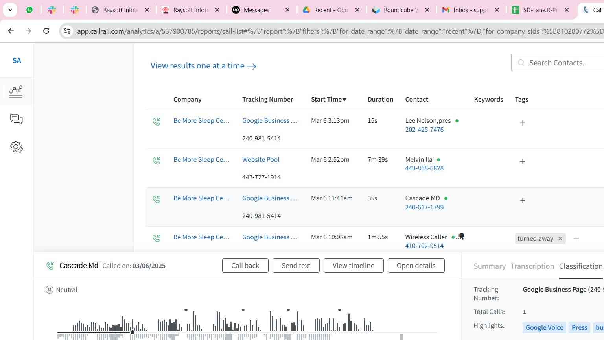Click 'View results one at a time' link
Image resolution: width=604 pixels, height=340 pixels.
pos(203,66)
